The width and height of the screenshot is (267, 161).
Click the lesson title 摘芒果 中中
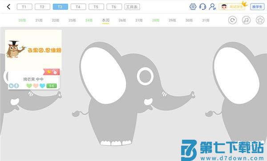[33, 79]
